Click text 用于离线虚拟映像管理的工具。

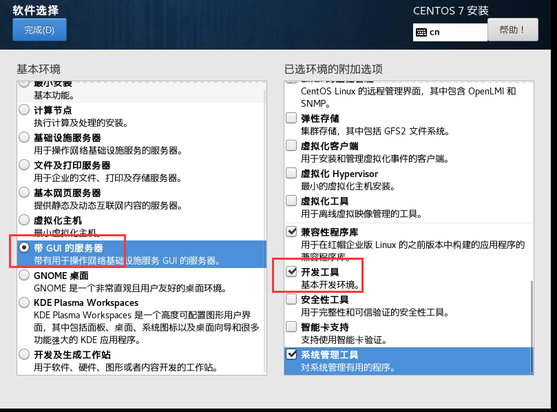click(x=361, y=214)
